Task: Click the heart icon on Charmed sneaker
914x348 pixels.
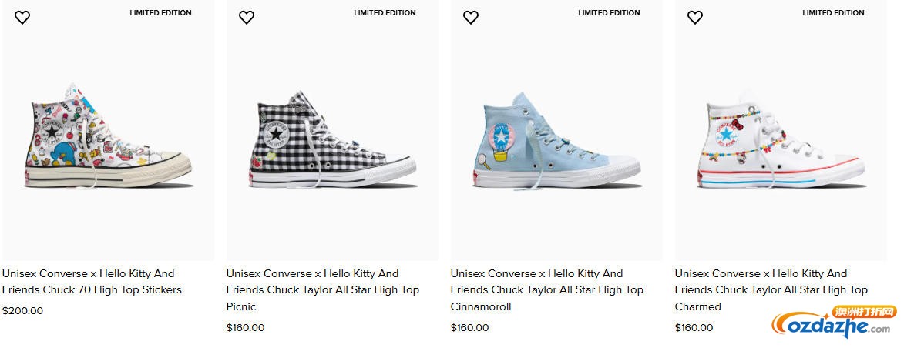Action: tap(695, 18)
